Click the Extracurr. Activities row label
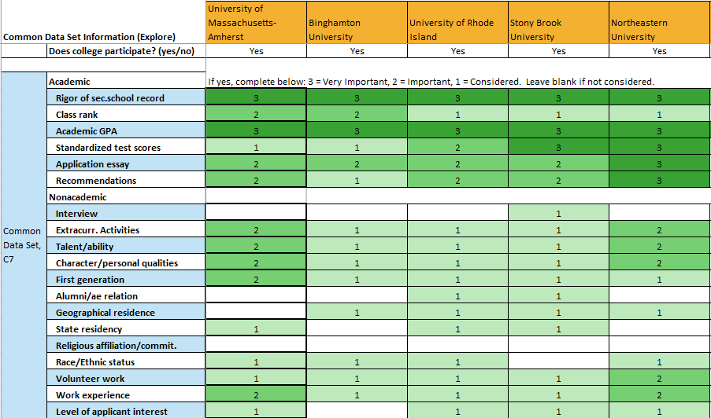This screenshot has width=711, height=418. point(126,229)
